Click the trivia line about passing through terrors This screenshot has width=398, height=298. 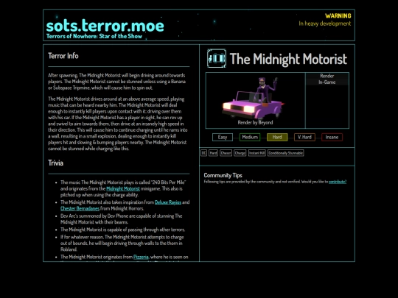pos(123,230)
